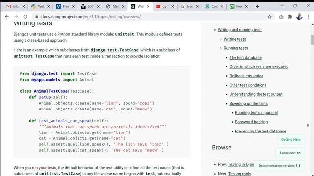Open the Speeding up the tests link
Screen dimensions: 314x176
click(249, 103)
